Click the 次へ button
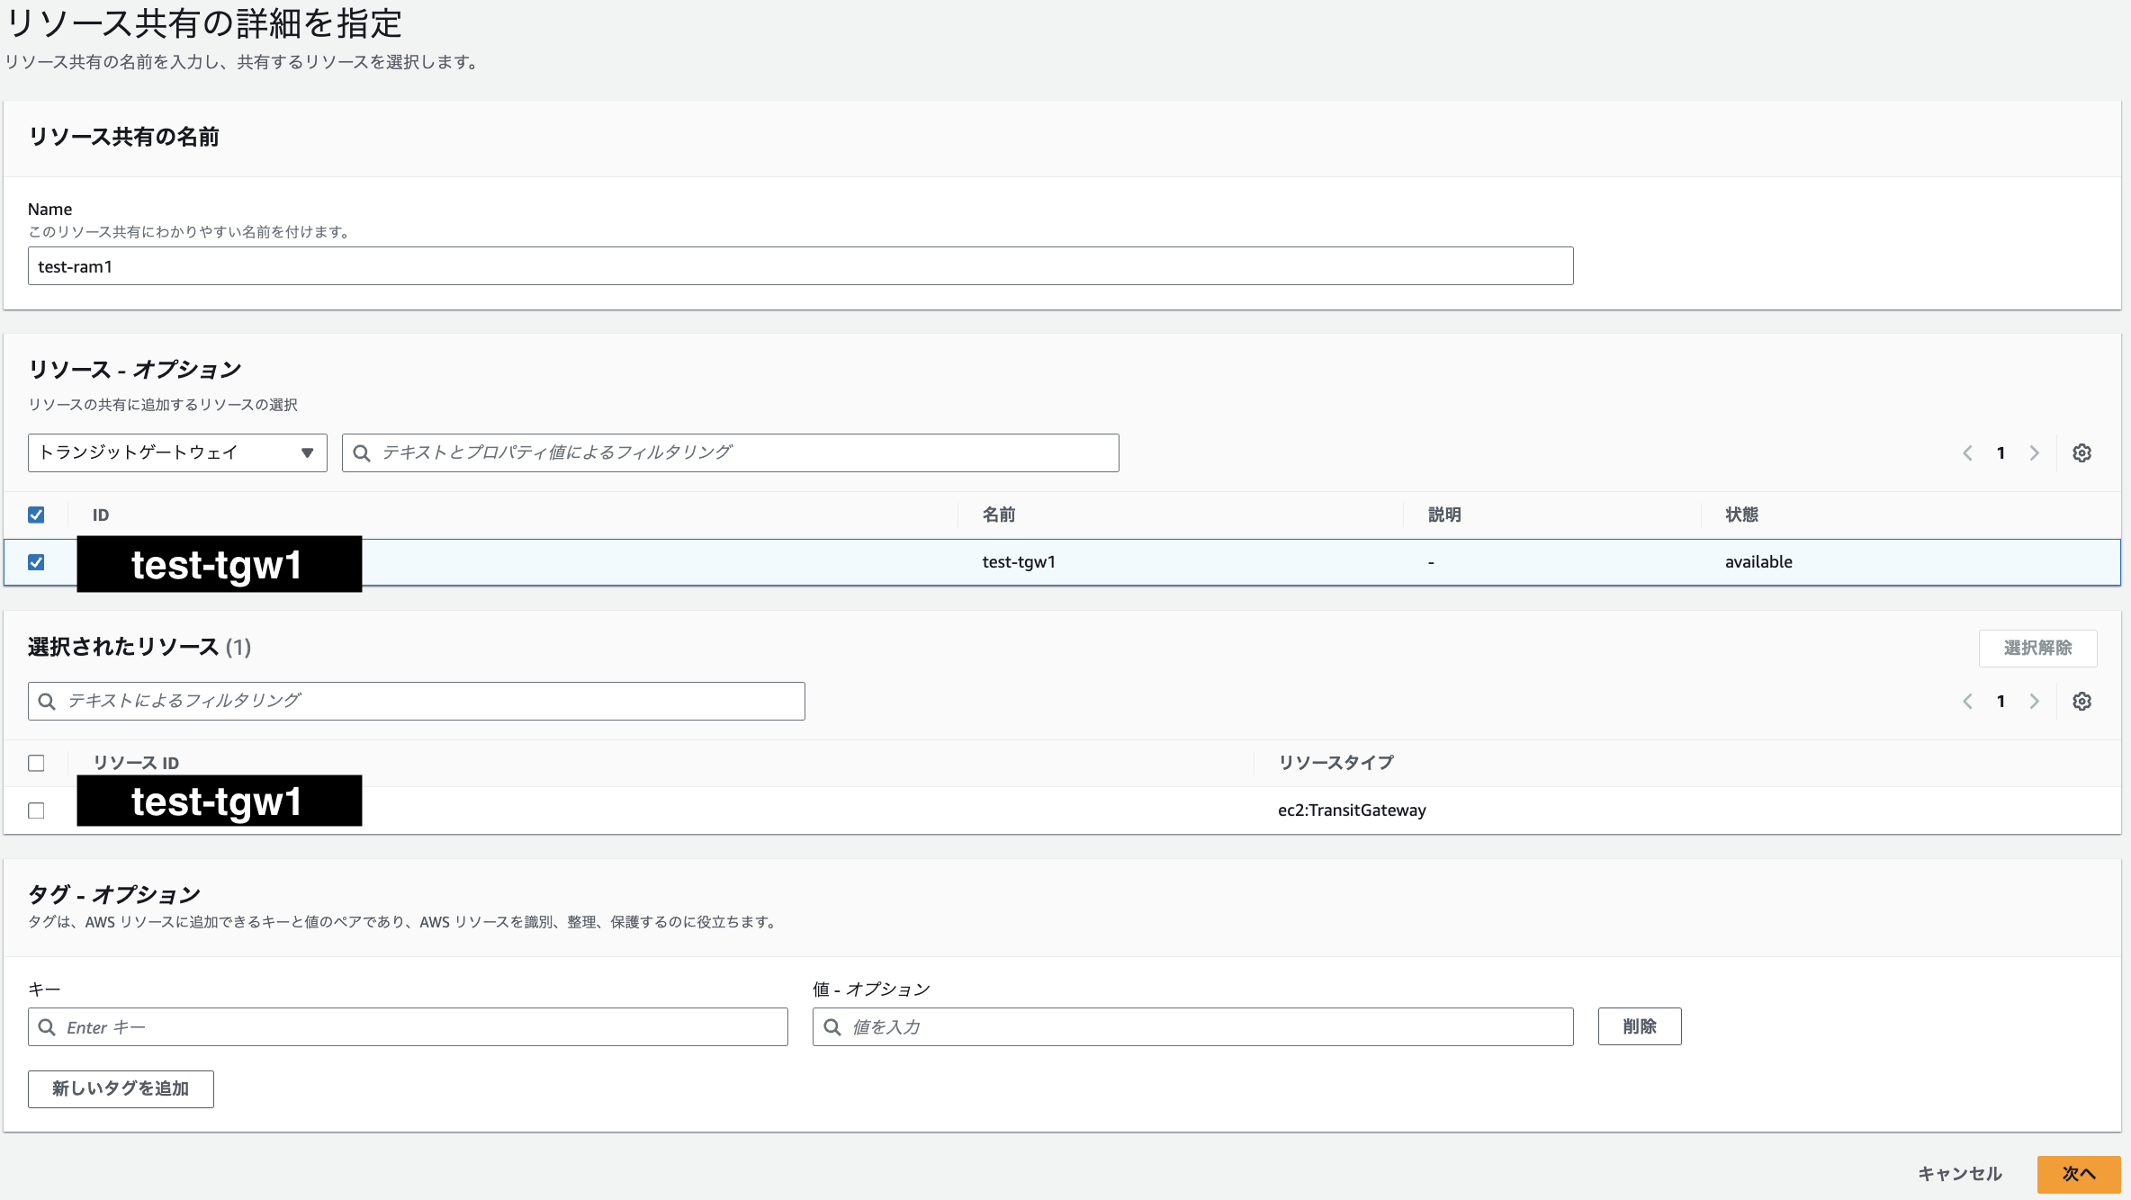The width and height of the screenshot is (2131, 1200). point(2078,1174)
